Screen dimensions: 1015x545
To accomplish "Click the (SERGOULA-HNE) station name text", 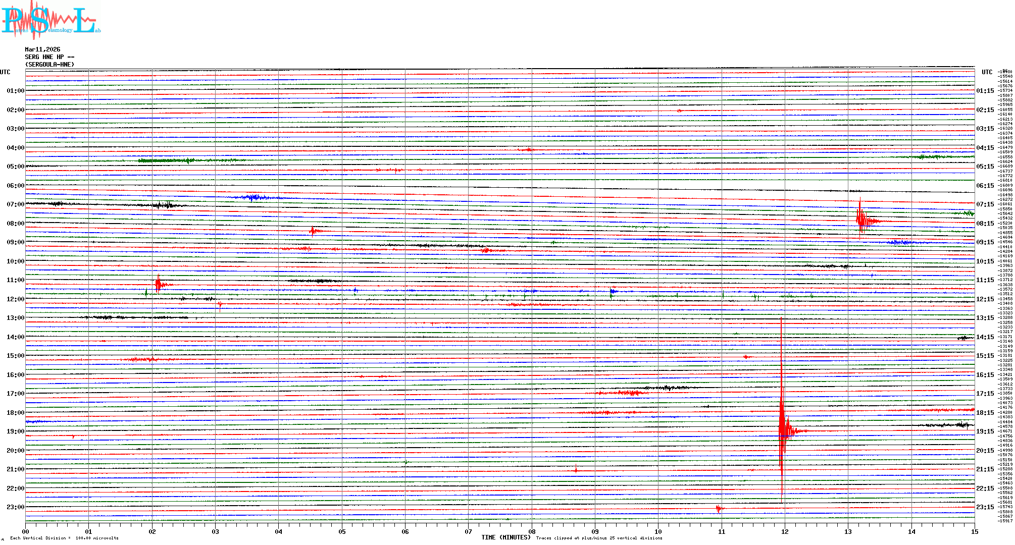I will point(49,65).
